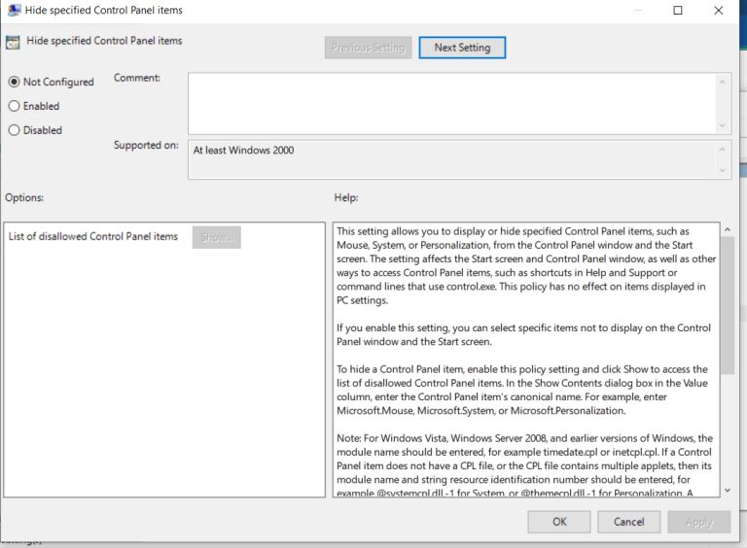
Task: Click the Next Setting button
Action: coord(462,48)
